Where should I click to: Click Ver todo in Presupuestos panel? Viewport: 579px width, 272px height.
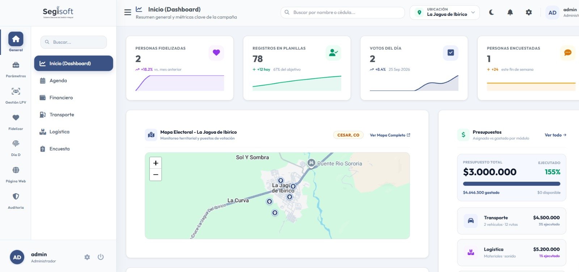[x=555, y=135]
